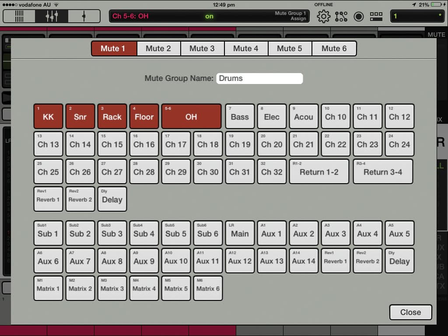Assign Dly Delay input to mute group
This screenshot has width=448, height=336.
pos(112,199)
